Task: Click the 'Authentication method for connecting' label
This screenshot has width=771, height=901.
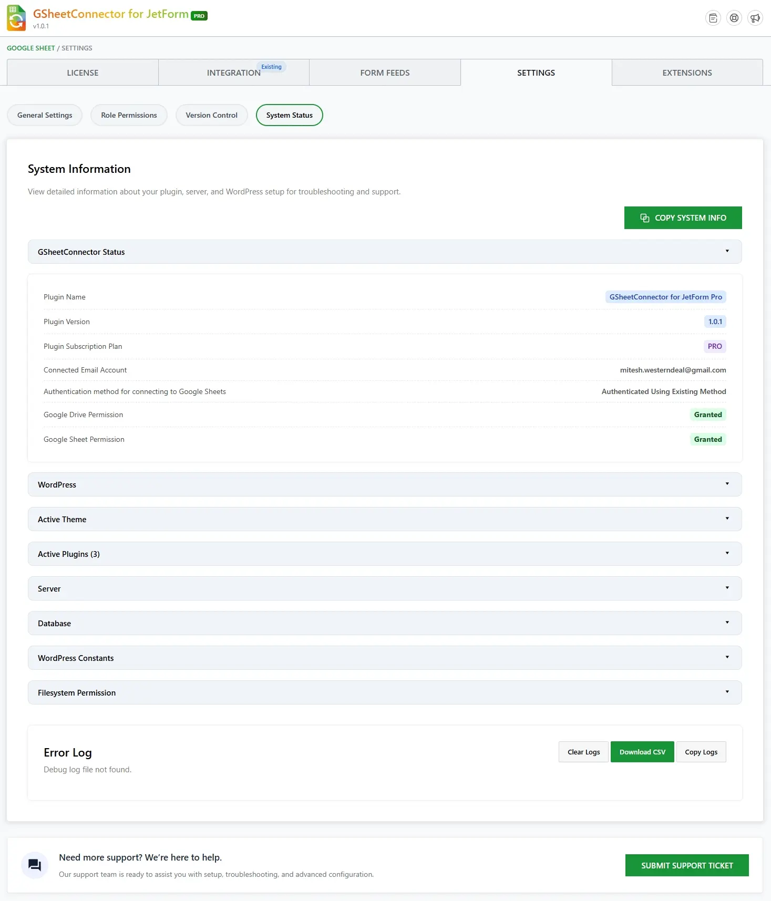Action: pos(135,391)
